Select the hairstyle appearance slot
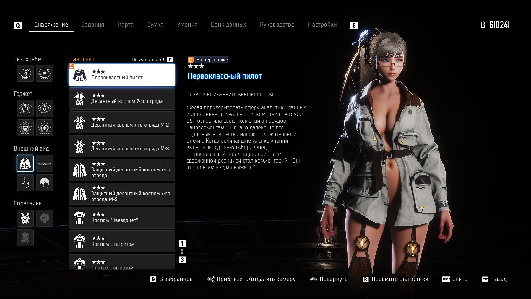 pyautogui.click(x=45, y=183)
